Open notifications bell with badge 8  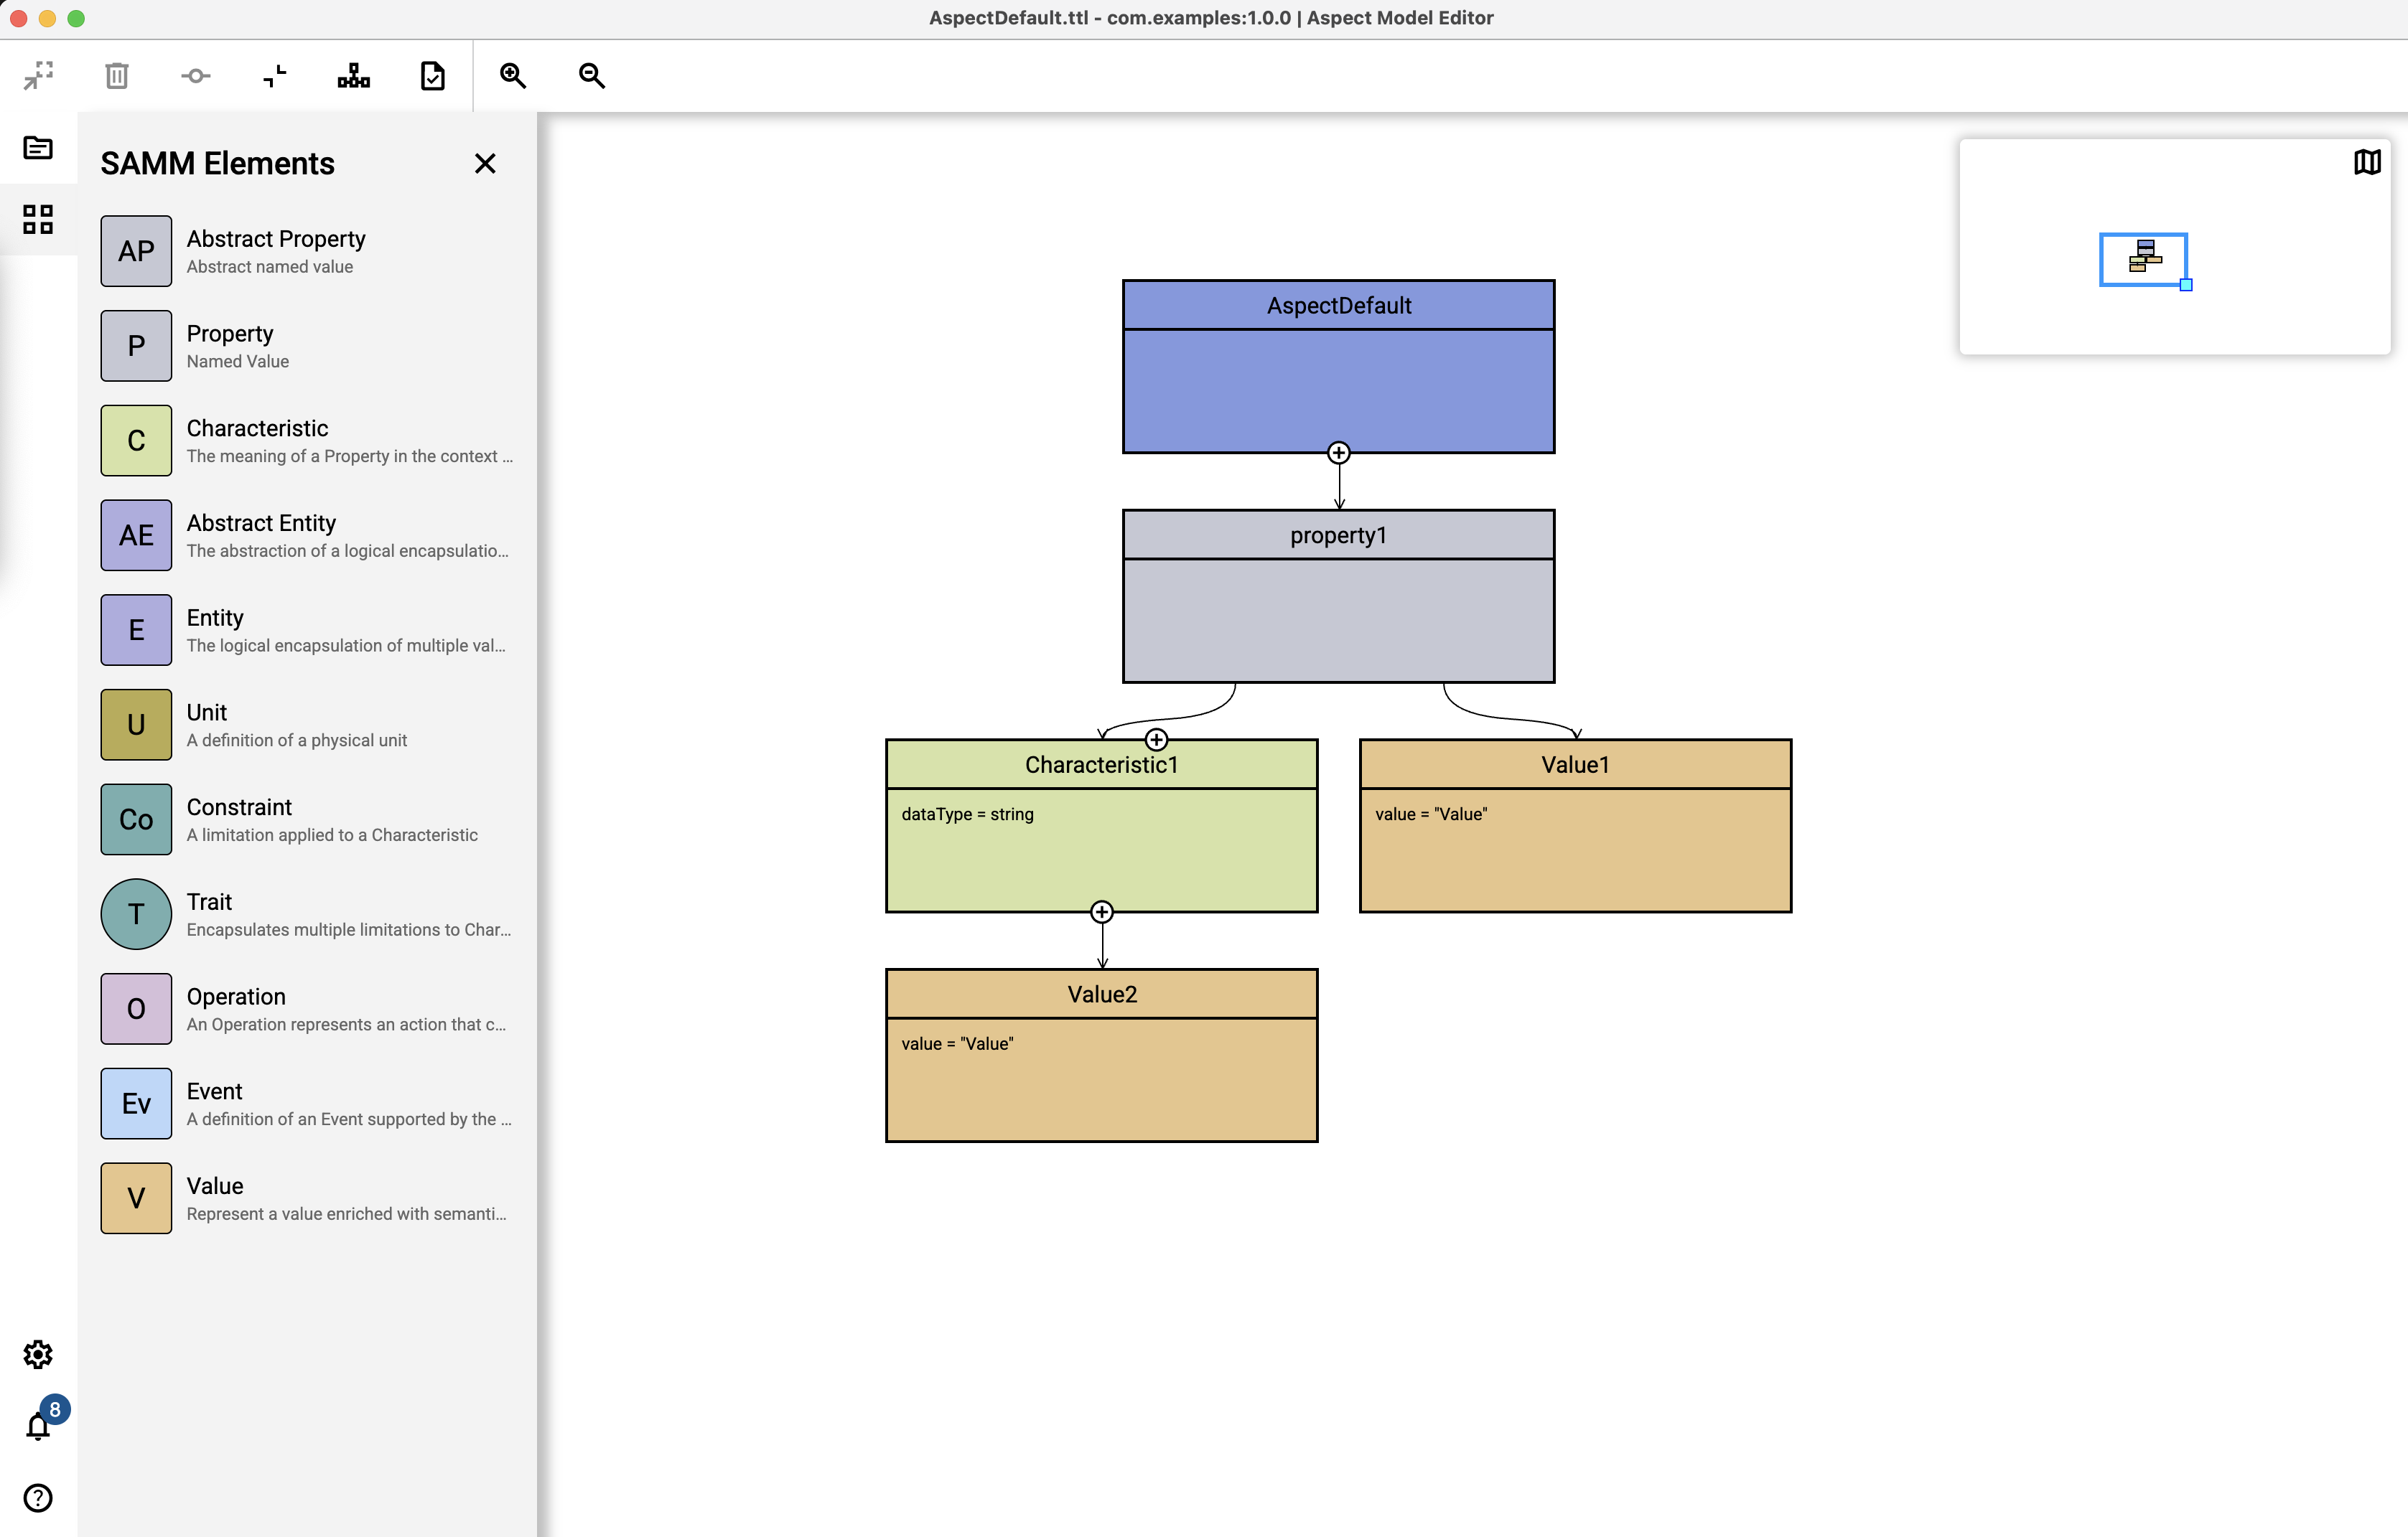coord(38,1426)
